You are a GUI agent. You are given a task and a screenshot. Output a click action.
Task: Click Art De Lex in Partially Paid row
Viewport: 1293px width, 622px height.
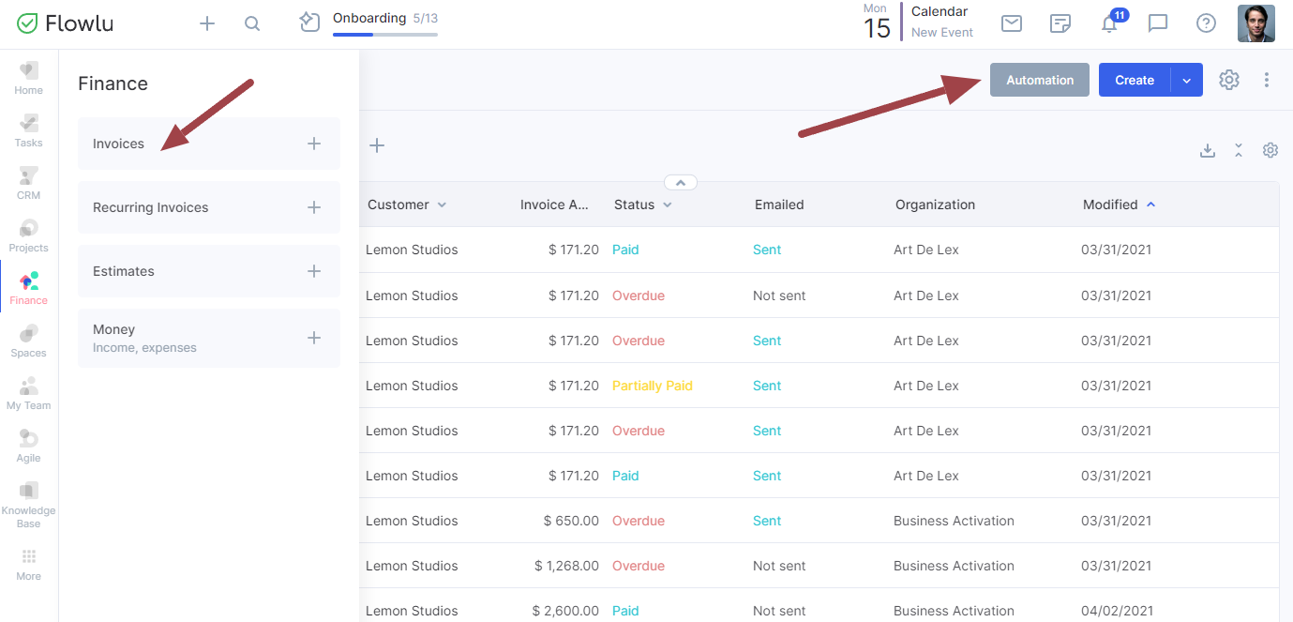[926, 386]
